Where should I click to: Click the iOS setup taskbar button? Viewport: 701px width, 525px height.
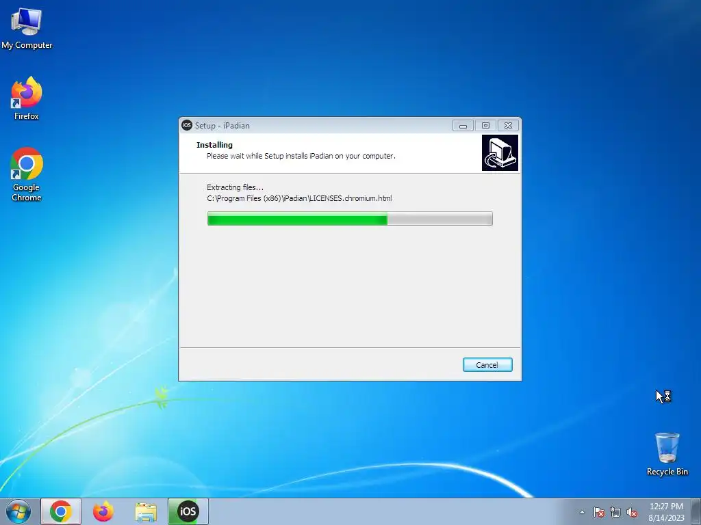pyautogui.click(x=188, y=511)
